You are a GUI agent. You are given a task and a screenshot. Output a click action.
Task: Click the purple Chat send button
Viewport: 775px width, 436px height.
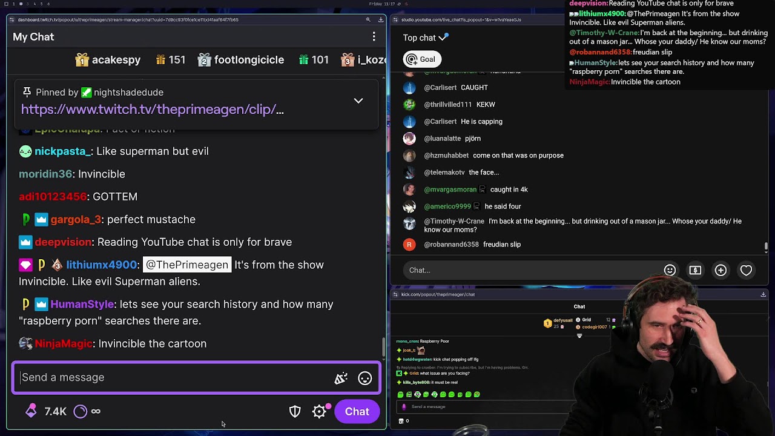357,412
